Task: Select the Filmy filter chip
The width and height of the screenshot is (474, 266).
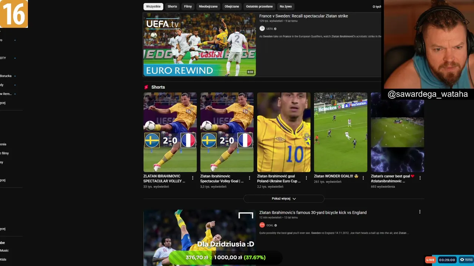Action: [188, 6]
